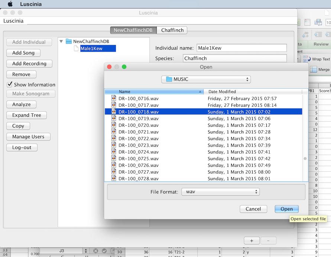Click the plus button at window bottom
331x257 pixels.
pyautogui.click(x=252, y=241)
